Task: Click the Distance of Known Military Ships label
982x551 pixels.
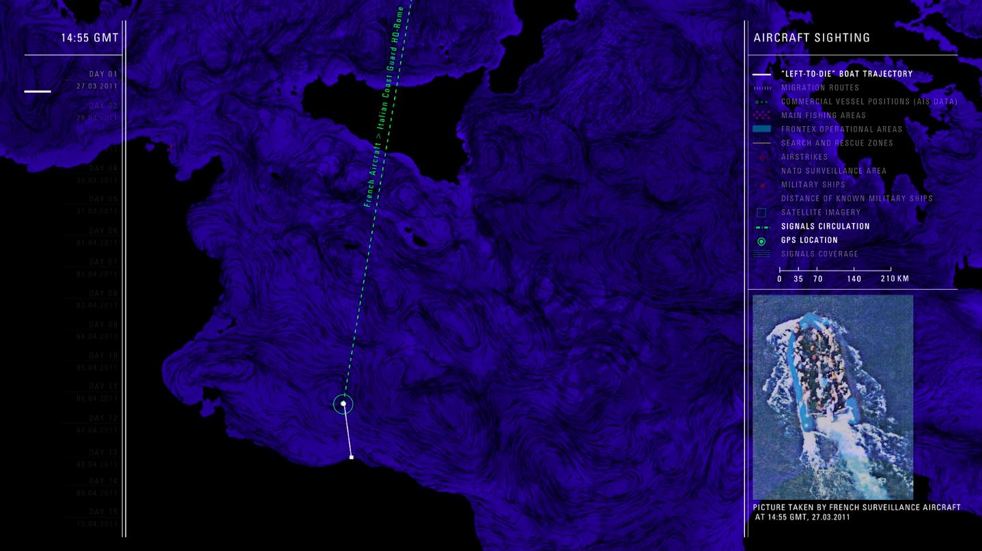Action: [x=856, y=198]
